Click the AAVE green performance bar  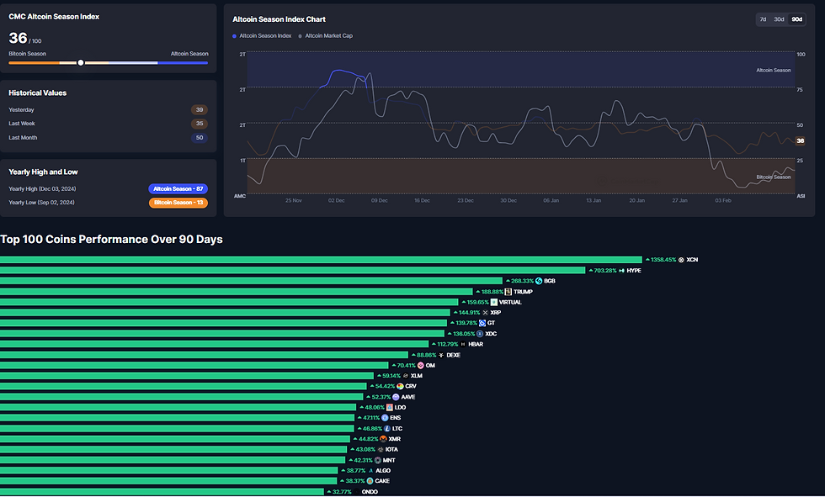click(x=182, y=397)
